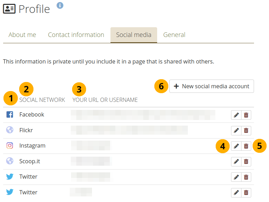
Task: Click the pencil icon for Instagram
Action: click(x=236, y=146)
